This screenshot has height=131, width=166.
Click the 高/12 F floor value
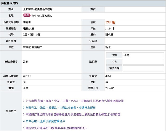(x=27, y=76)
